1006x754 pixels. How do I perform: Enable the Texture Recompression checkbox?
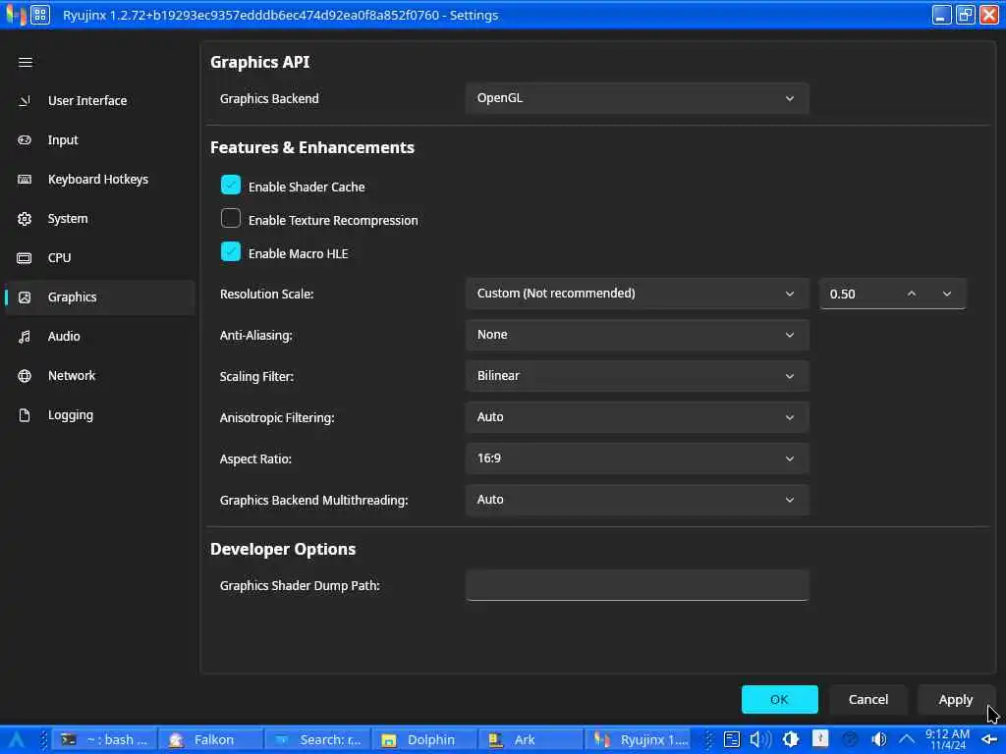click(x=230, y=219)
